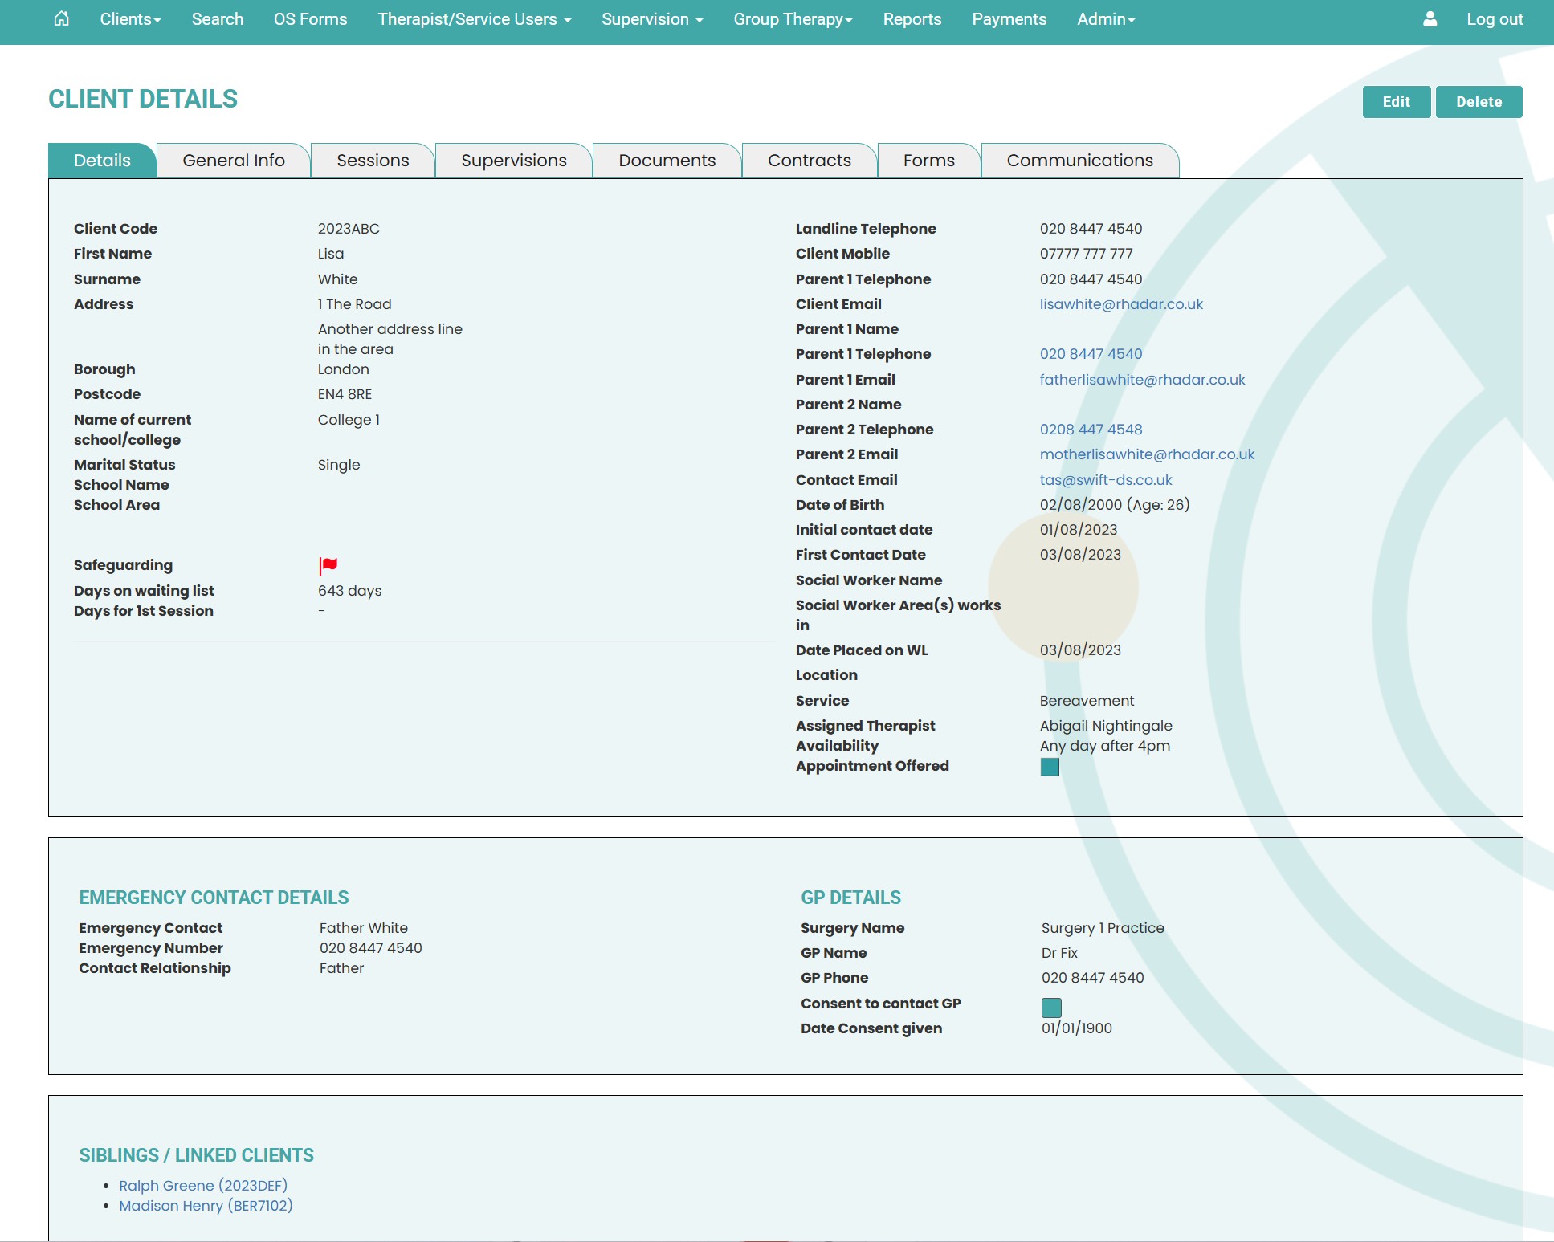
Task: Log out of the application
Action: [1495, 19]
